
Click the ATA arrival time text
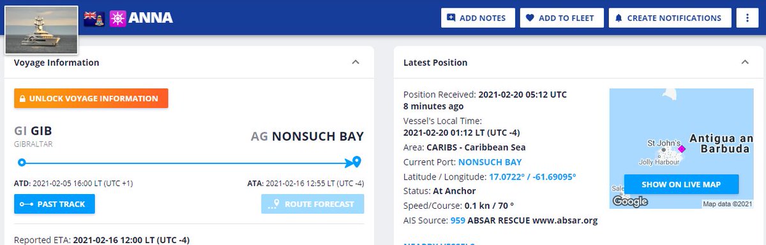[x=306, y=184]
